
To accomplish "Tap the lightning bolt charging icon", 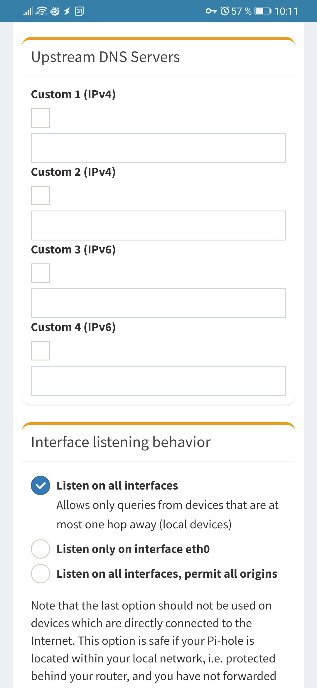I will point(67,11).
